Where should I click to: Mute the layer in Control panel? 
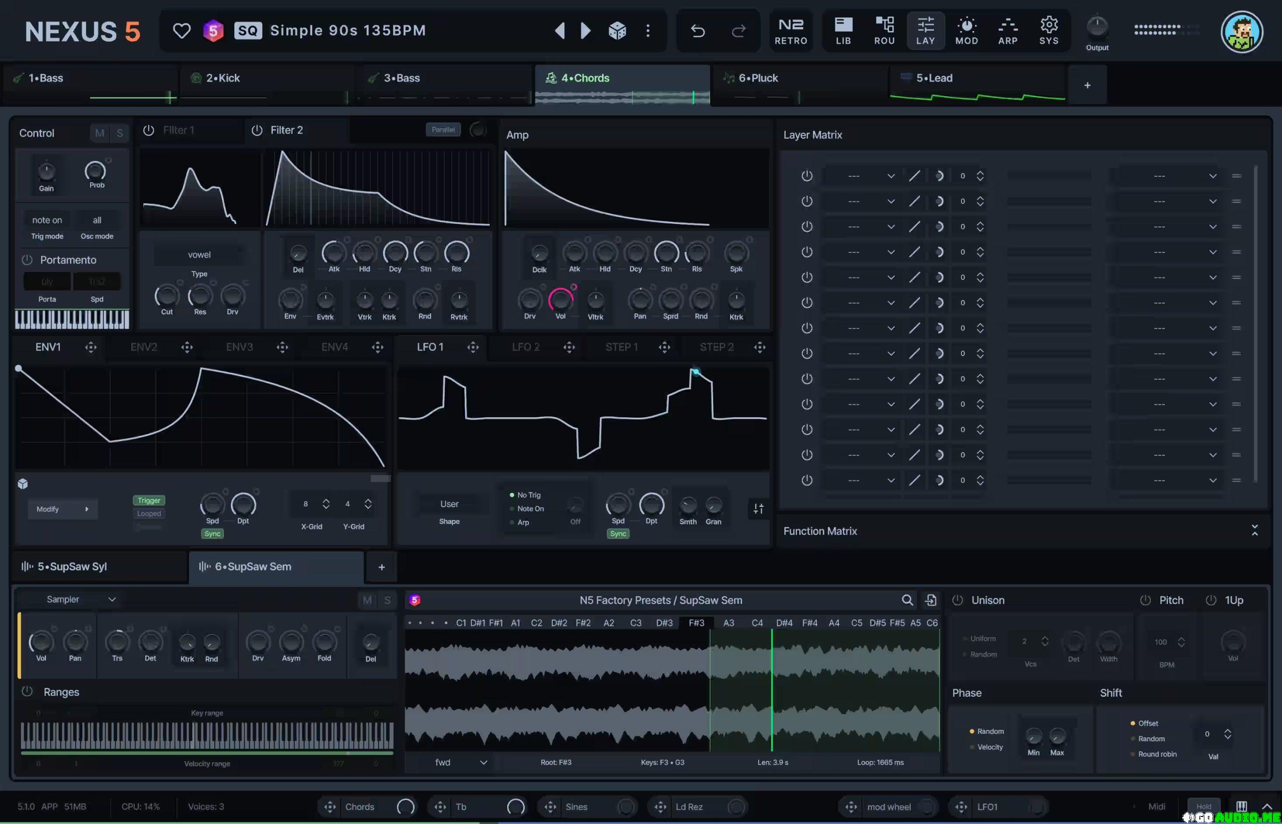(100, 133)
